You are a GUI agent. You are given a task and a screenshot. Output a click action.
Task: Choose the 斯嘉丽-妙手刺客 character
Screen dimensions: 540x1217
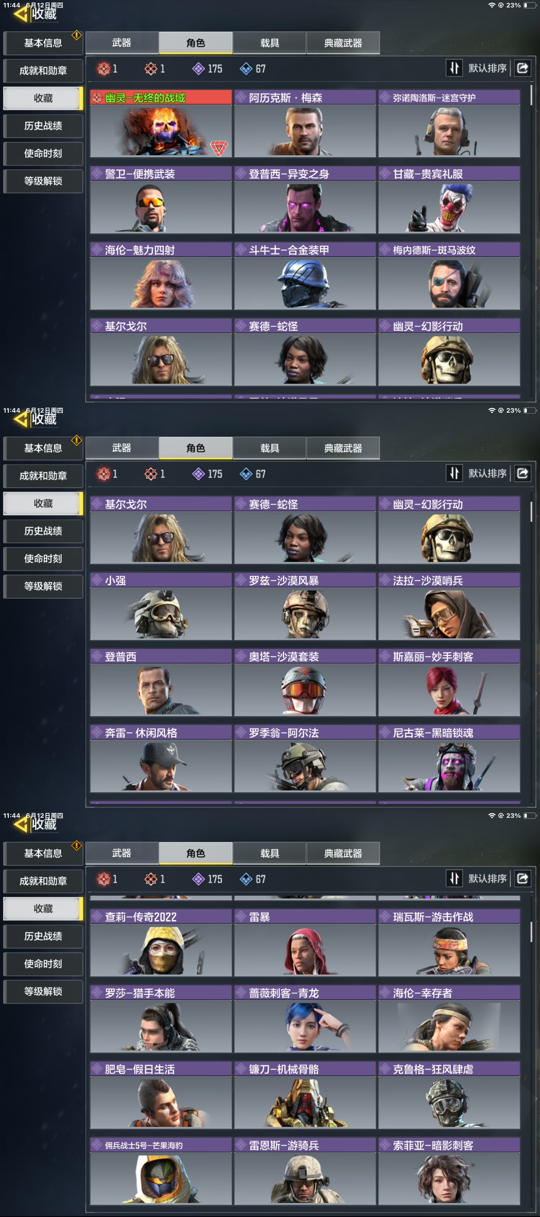449,682
